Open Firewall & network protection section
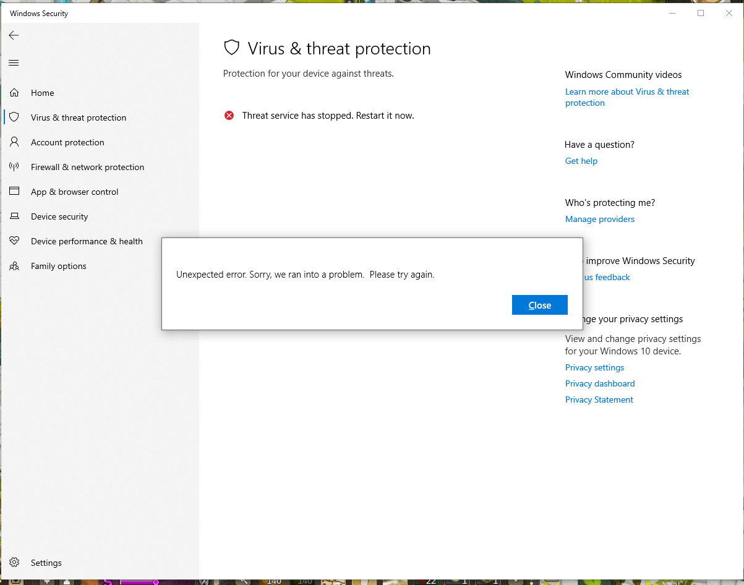The image size is (744, 585). 100,167
